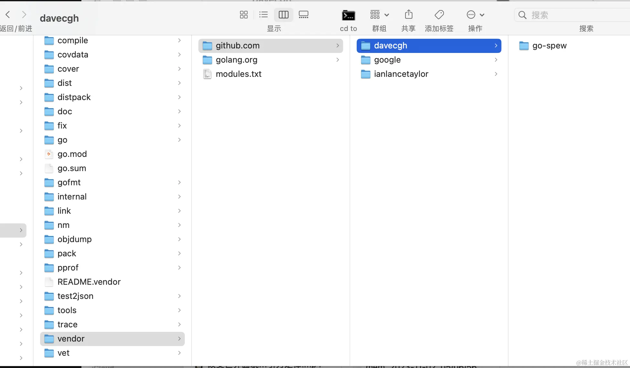Go forward with the right arrow
Viewport: 630px width, 368px height.
(24, 15)
